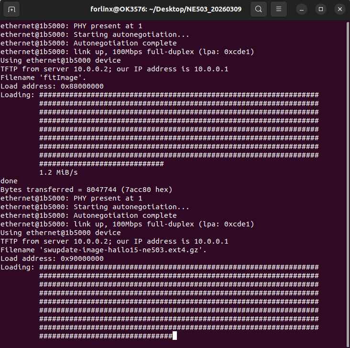350x348 pixels.
Task: Click the second 'Using ethernet@1b5000 device' line
Action: click(x=61, y=233)
